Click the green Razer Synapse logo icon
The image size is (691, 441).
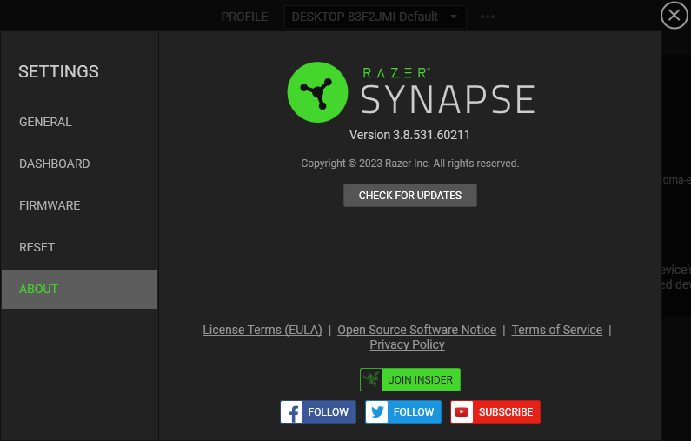(x=317, y=92)
